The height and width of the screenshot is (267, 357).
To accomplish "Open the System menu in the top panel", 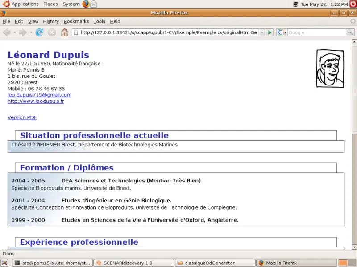I will pyautogui.click(x=71, y=4).
